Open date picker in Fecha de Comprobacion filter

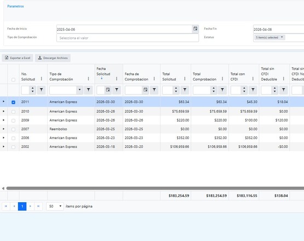coord(145,90)
